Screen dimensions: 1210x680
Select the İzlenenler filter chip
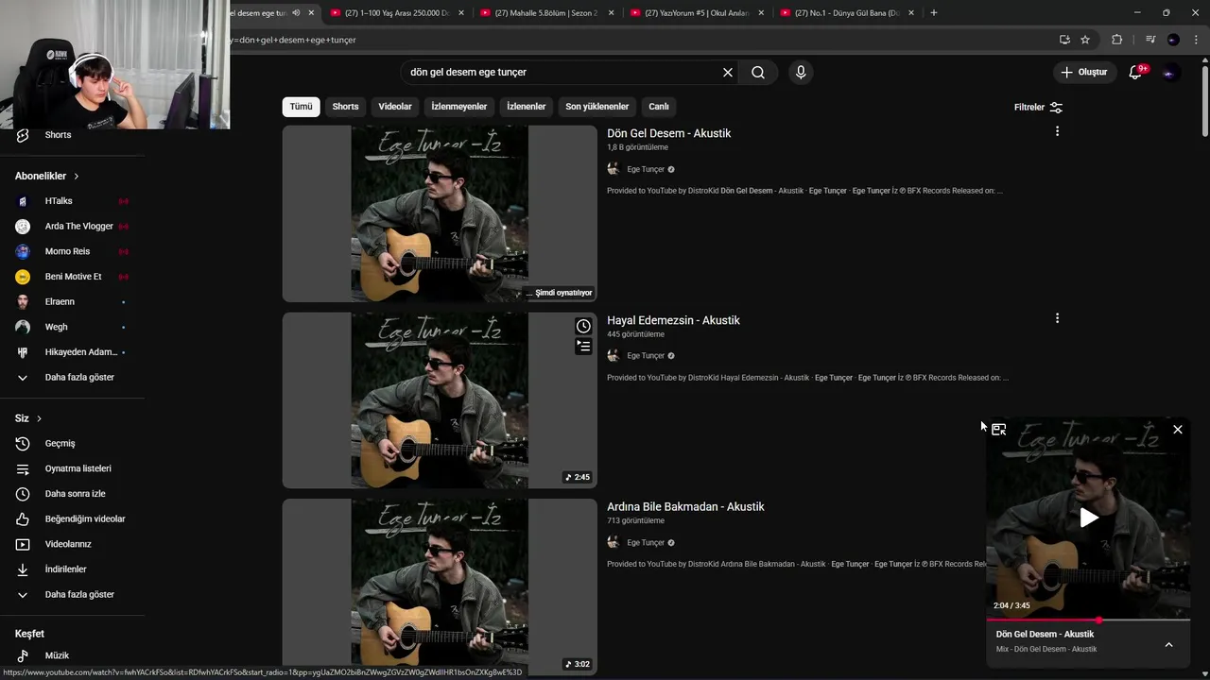tap(526, 107)
